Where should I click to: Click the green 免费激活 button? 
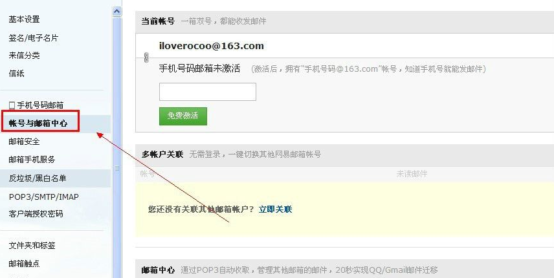[183, 116]
